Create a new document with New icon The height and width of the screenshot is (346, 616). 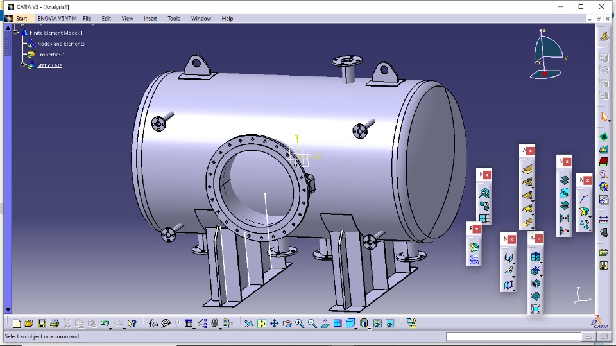point(17,323)
